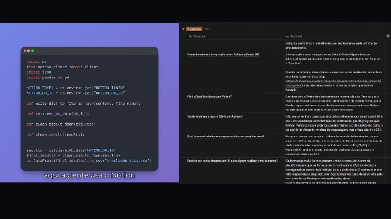391x219 pixels.
Task: Click the retrieve_db_data function definition line
Action: tap(58, 114)
